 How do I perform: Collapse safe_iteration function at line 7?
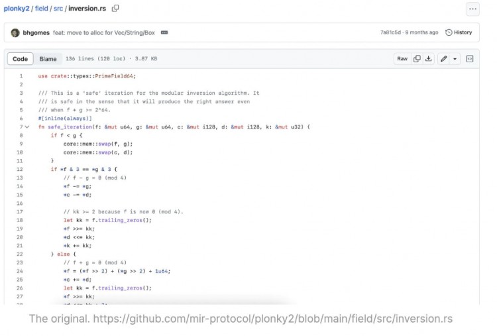pyautogui.click(x=27, y=127)
